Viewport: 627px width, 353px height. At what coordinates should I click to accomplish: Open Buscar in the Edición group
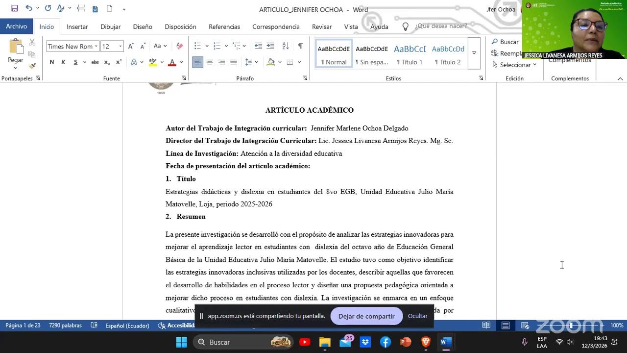[x=505, y=42]
